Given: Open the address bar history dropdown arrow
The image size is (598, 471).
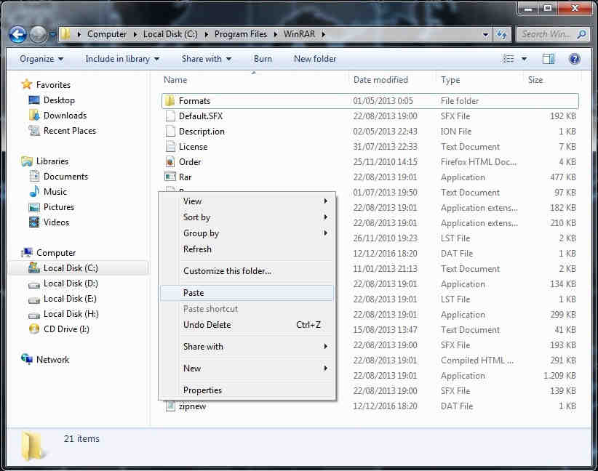Looking at the screenshot, I should [485, 33].
